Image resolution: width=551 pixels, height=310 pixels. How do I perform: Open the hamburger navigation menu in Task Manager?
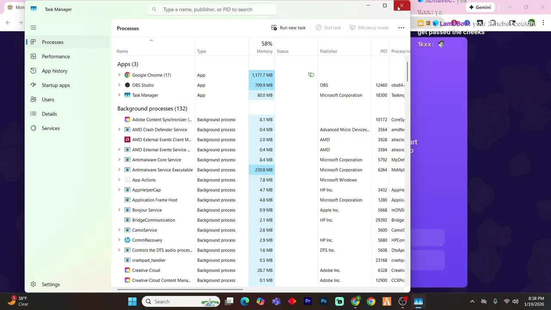33,28
